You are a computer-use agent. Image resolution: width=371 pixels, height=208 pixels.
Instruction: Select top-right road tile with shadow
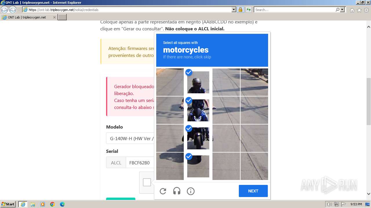[254, 82]
